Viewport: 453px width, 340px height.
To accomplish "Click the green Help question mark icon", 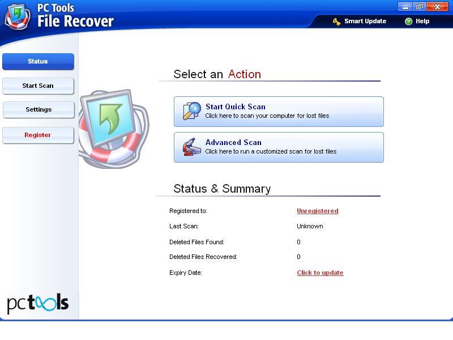I will (408, 22).
